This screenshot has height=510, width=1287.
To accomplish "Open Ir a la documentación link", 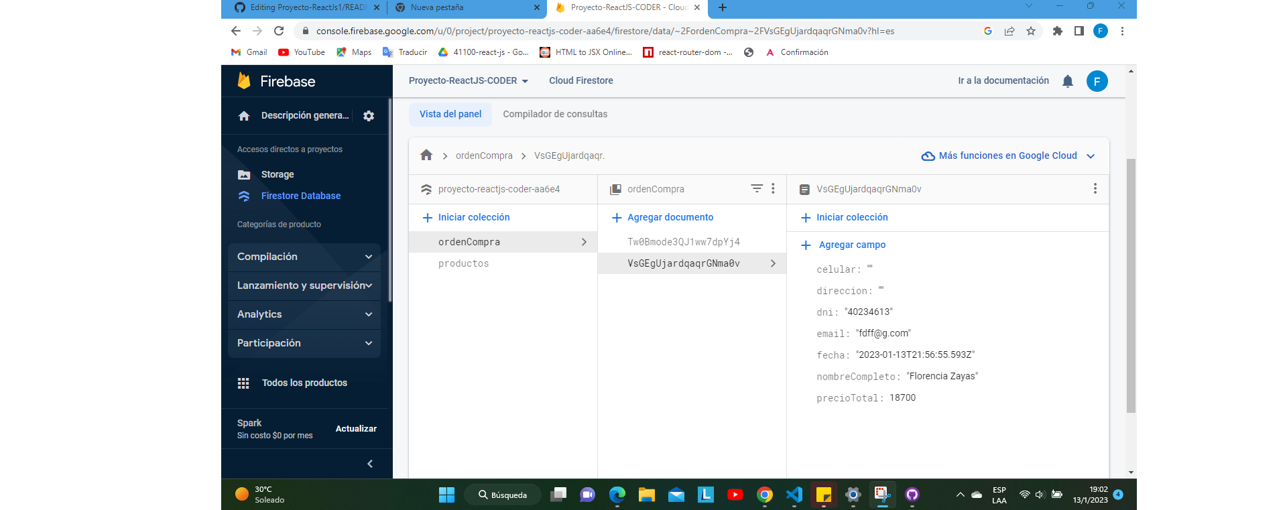I will point(1003,80).
